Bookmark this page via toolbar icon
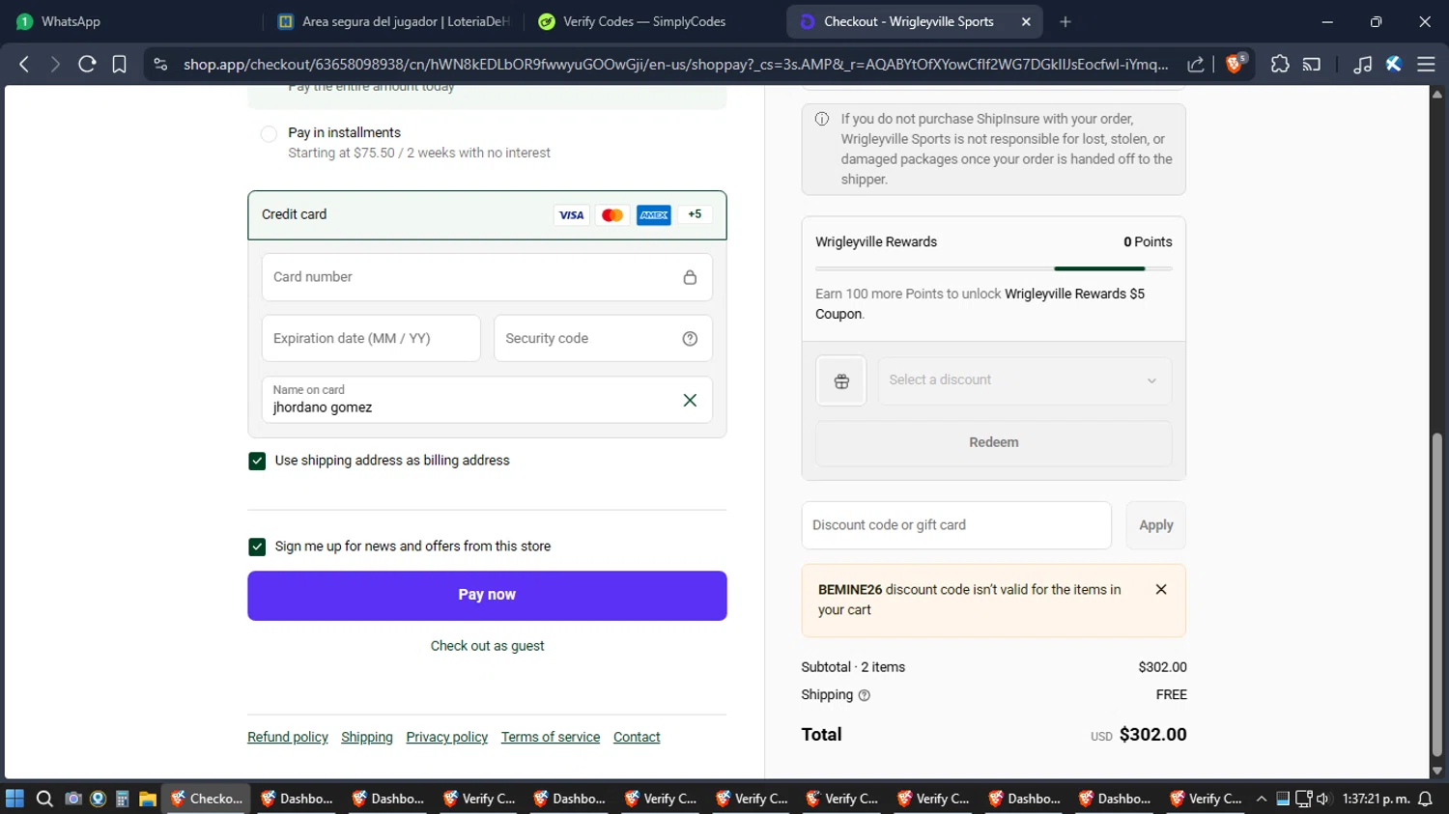The image size is (1449, 814). coord(119,64)
